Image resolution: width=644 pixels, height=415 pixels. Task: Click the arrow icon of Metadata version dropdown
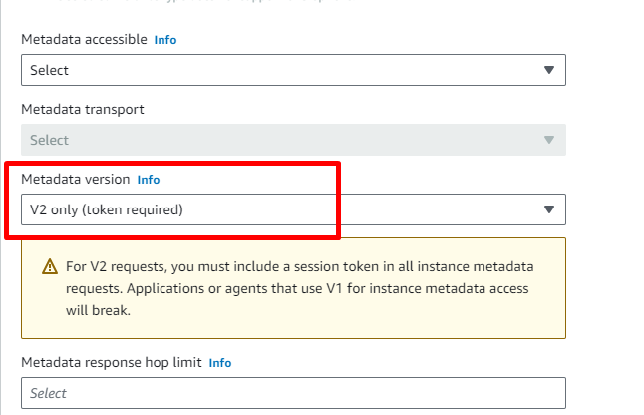tap(548, 209)
